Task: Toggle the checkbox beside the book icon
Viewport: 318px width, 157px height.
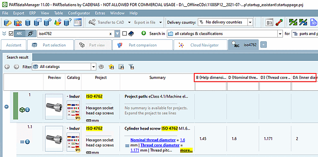Action: (125, 34)
